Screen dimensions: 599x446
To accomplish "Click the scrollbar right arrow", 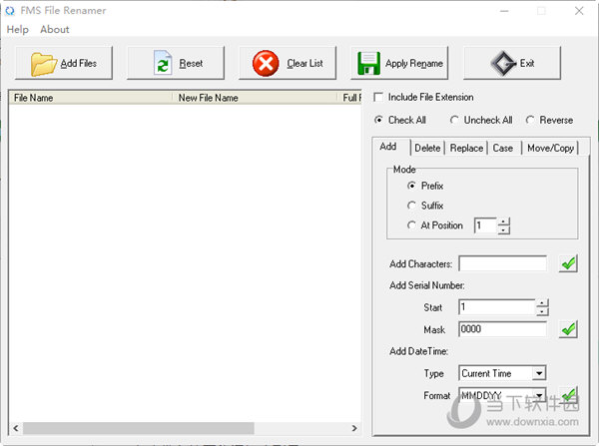I will pos(354,428).
